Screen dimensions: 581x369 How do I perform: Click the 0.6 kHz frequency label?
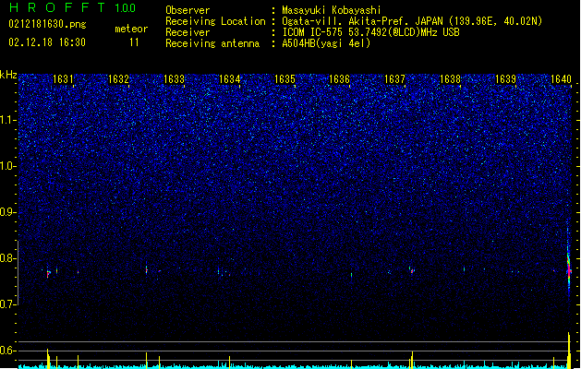(x=8, y=351)
